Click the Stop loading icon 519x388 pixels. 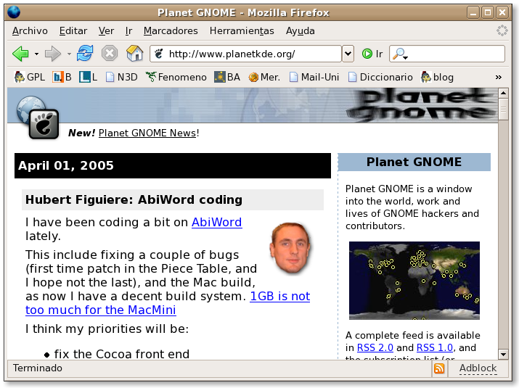[x=110, y=53]
